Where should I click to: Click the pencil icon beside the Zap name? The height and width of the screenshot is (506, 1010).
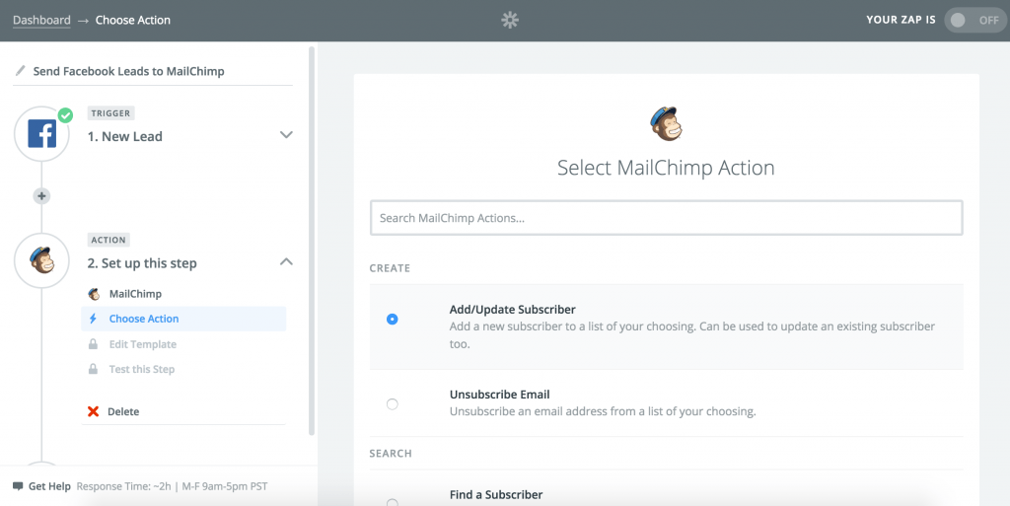click(21, 70)
